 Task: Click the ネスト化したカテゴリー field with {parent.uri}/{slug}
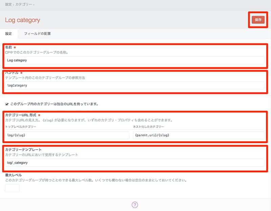[x=199, y=135]
